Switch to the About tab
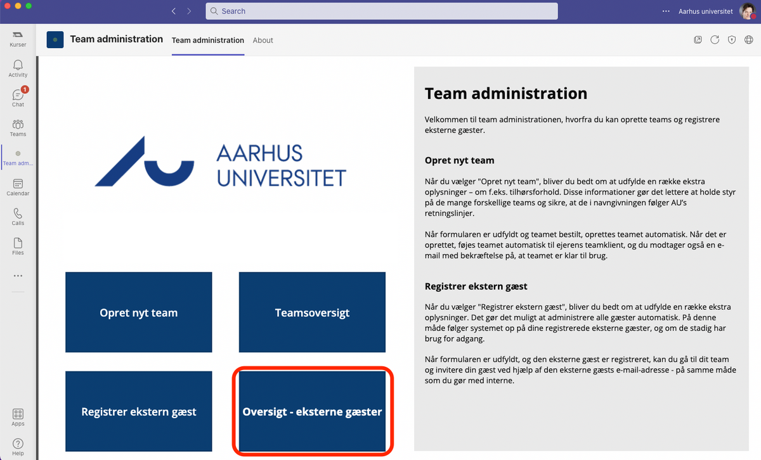This screenshot has width=761, height=460. (263, 40)
